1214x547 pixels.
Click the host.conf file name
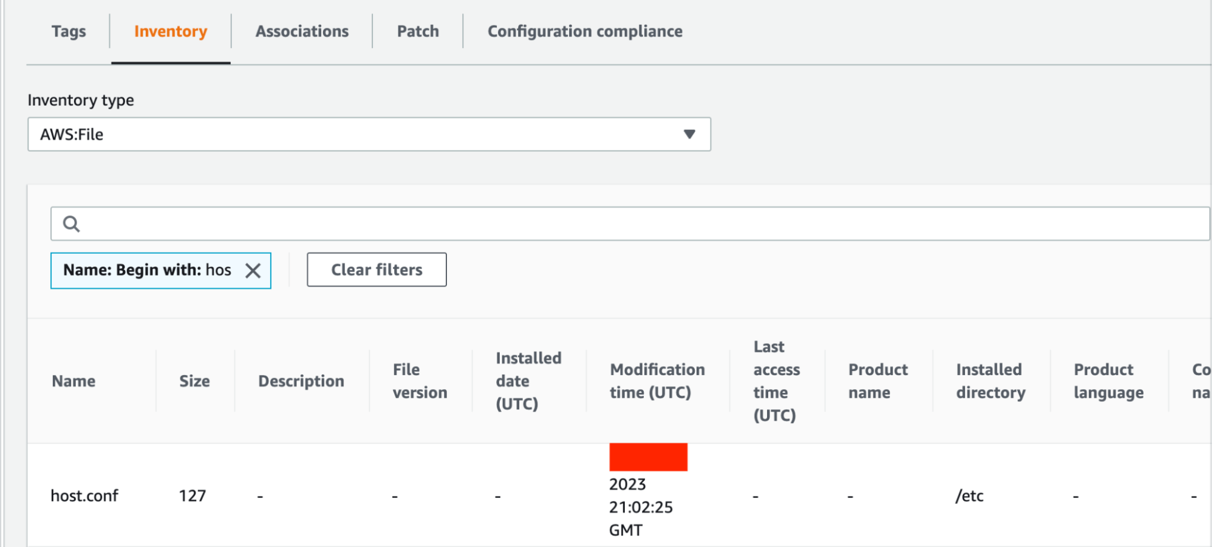84,496
